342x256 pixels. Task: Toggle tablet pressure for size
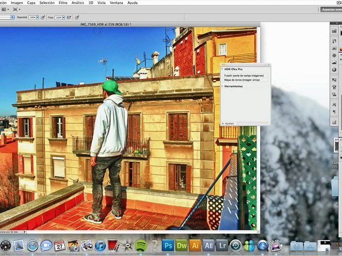coord(77,18)
